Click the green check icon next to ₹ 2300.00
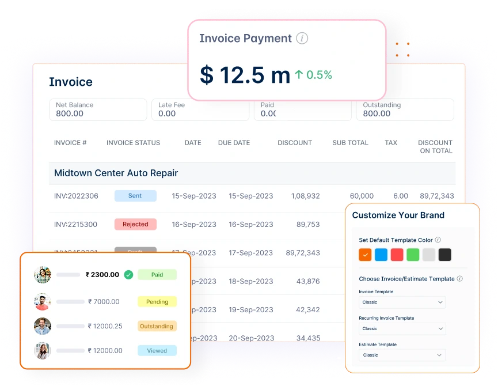This screenshot has width=498, height=390. click(x=128, y=275)
